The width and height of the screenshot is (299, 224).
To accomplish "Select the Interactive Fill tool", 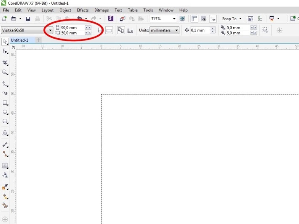I will (x=5, y=196).
